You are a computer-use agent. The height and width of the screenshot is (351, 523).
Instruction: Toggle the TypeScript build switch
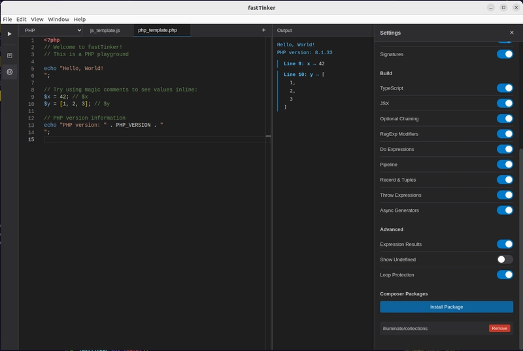coord(504,88)
